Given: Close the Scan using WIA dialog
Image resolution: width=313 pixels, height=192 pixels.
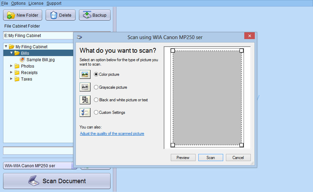Looking at the screenshot, I should [x=249, y=36].
